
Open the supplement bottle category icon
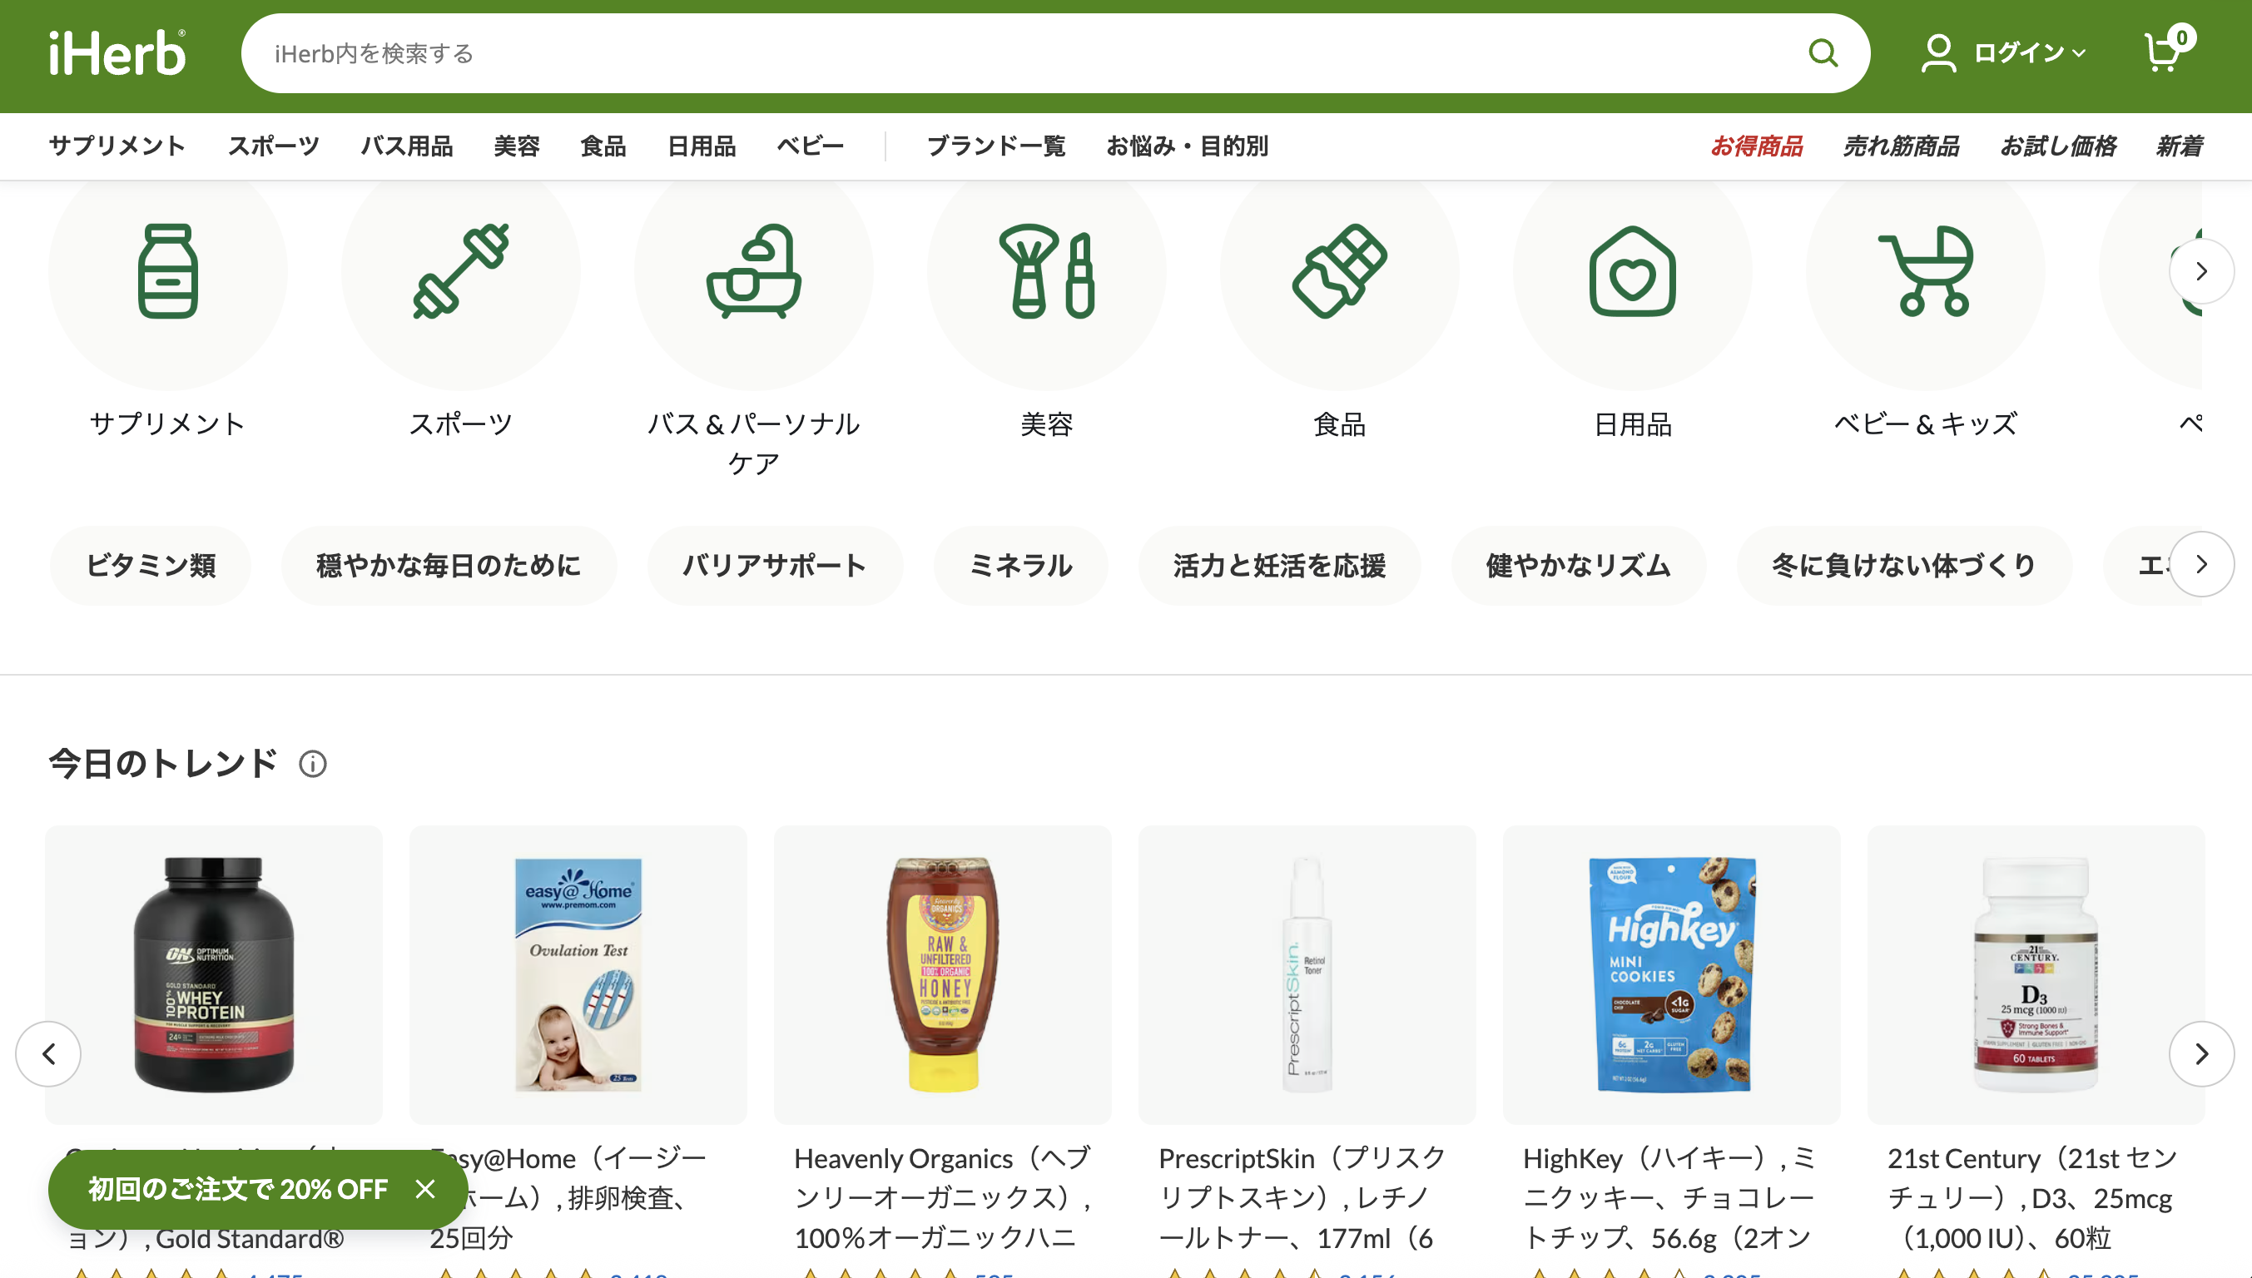(x=167, y=270)
